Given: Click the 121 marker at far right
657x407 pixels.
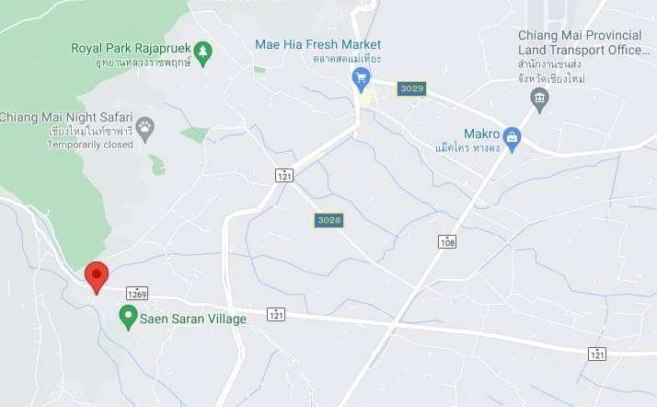Looking at the screenshot, I should tap(597, 354).
